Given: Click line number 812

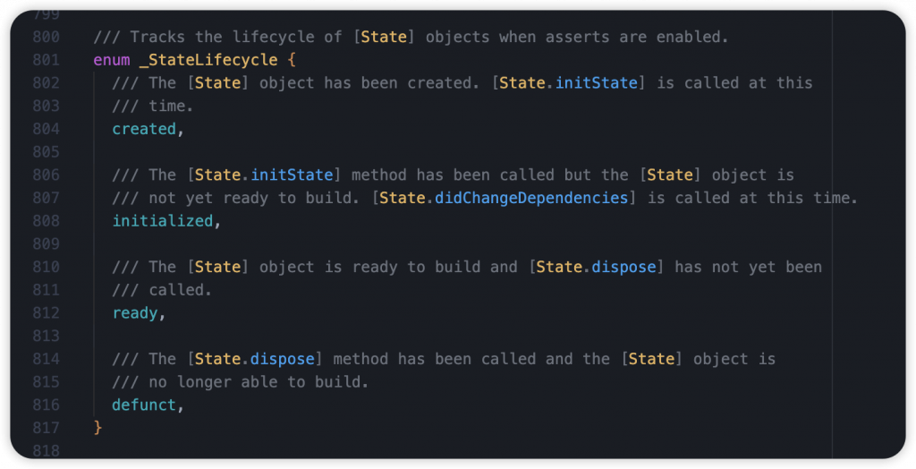Looking at the screenshot, I should pos(47,313).
